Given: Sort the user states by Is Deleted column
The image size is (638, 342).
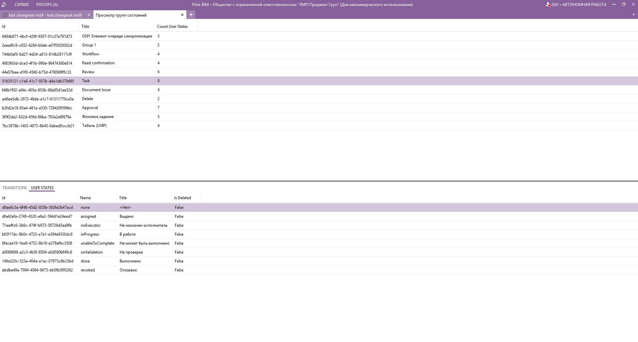Looking at the screenshot, I should pyautogui.click(x=182, y=198).
